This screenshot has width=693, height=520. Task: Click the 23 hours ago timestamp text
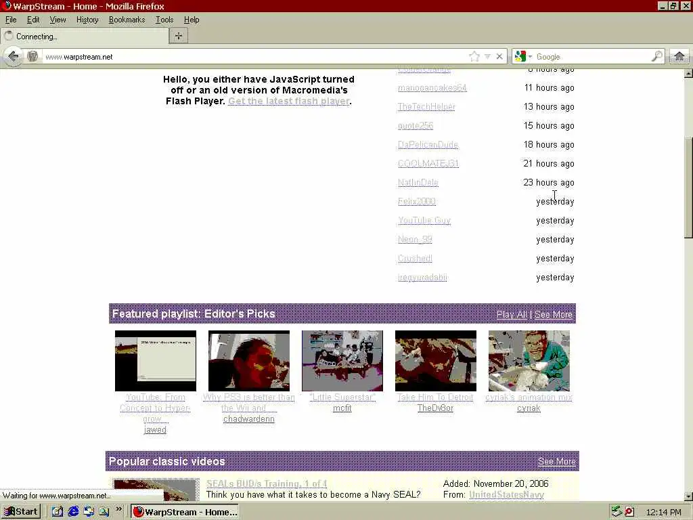click(x=548, y=183)
